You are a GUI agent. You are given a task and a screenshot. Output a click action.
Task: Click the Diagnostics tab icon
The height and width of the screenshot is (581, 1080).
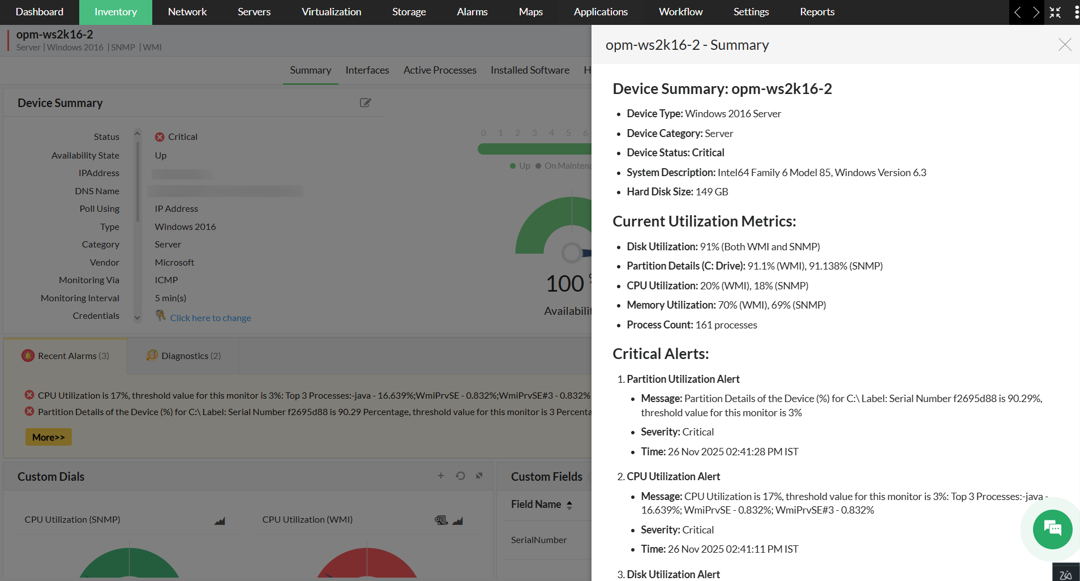pos(152,355)
